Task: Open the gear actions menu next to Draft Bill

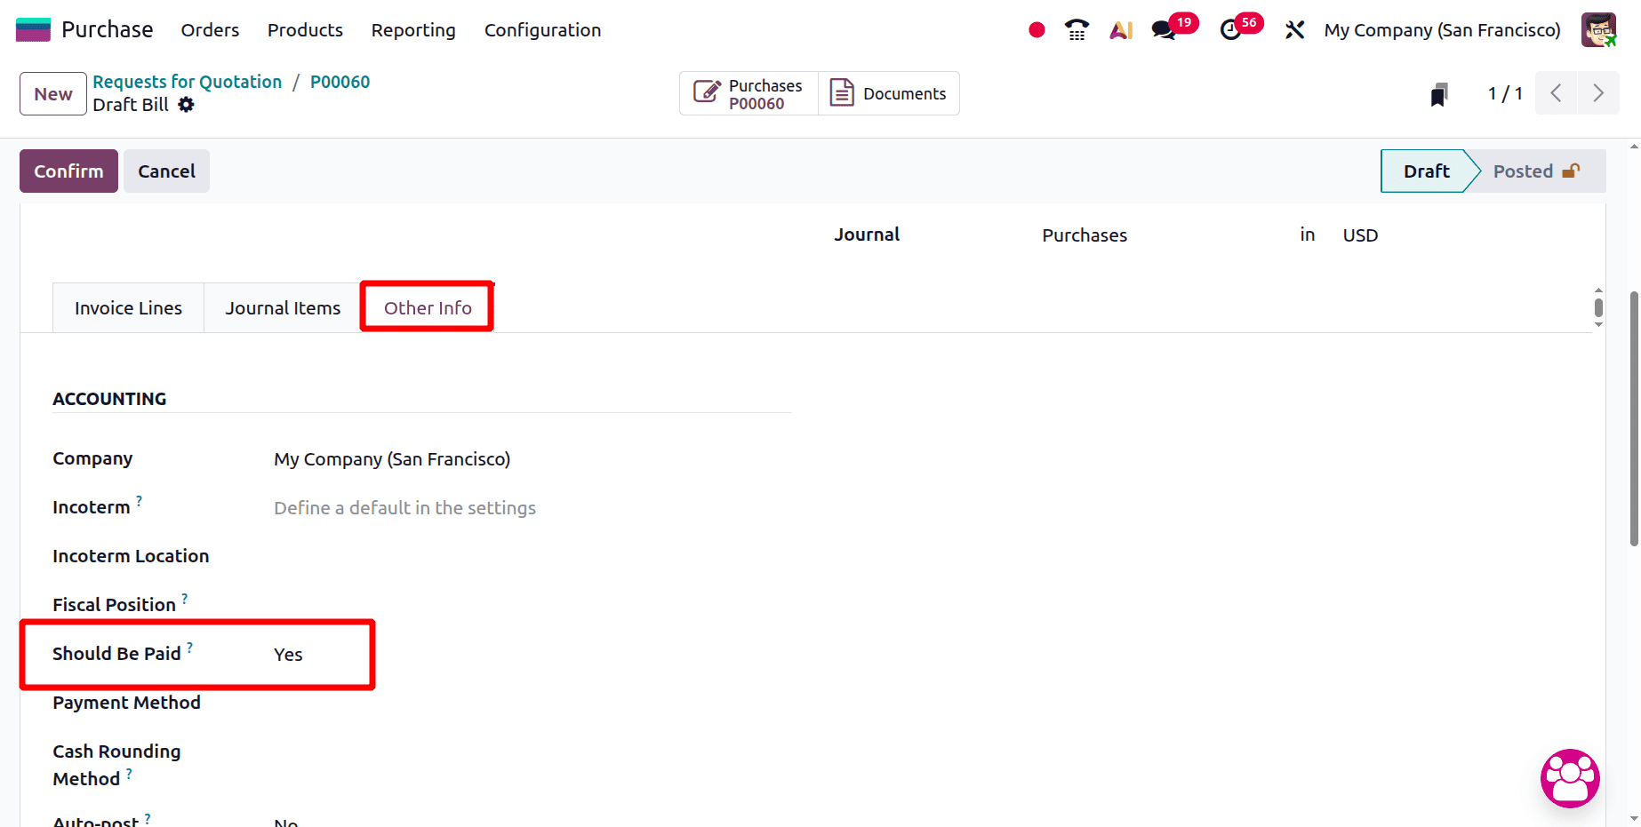Action: pyautogui.click(x=186, y=105)
